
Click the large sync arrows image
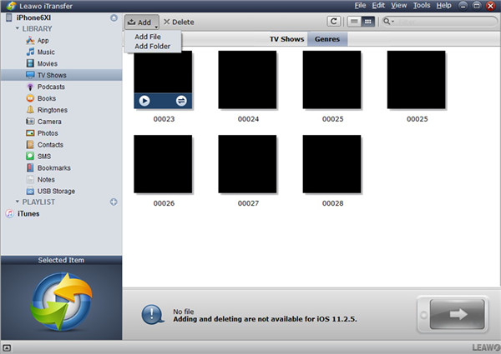point(61,301)
